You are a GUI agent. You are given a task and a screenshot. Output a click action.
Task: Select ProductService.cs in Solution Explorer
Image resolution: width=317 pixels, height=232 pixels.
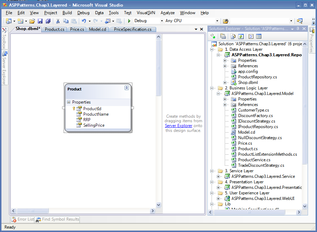pyautogui.click(x=254, y=160)
